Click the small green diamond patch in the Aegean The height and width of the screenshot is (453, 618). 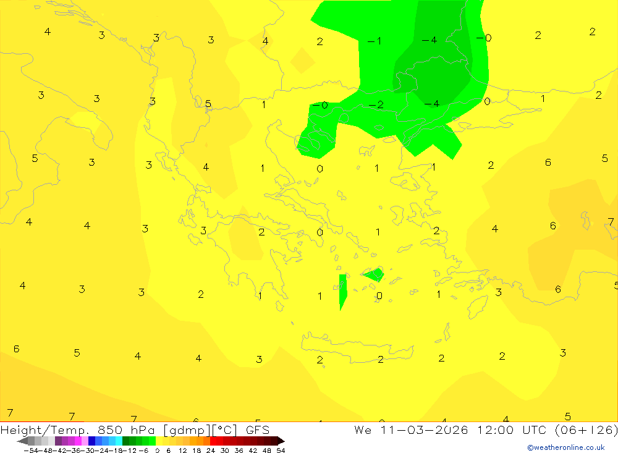(374, 274)
